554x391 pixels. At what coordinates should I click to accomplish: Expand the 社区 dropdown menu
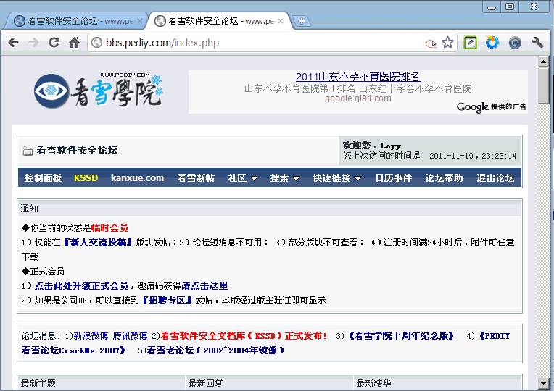(x=242, y=178)
